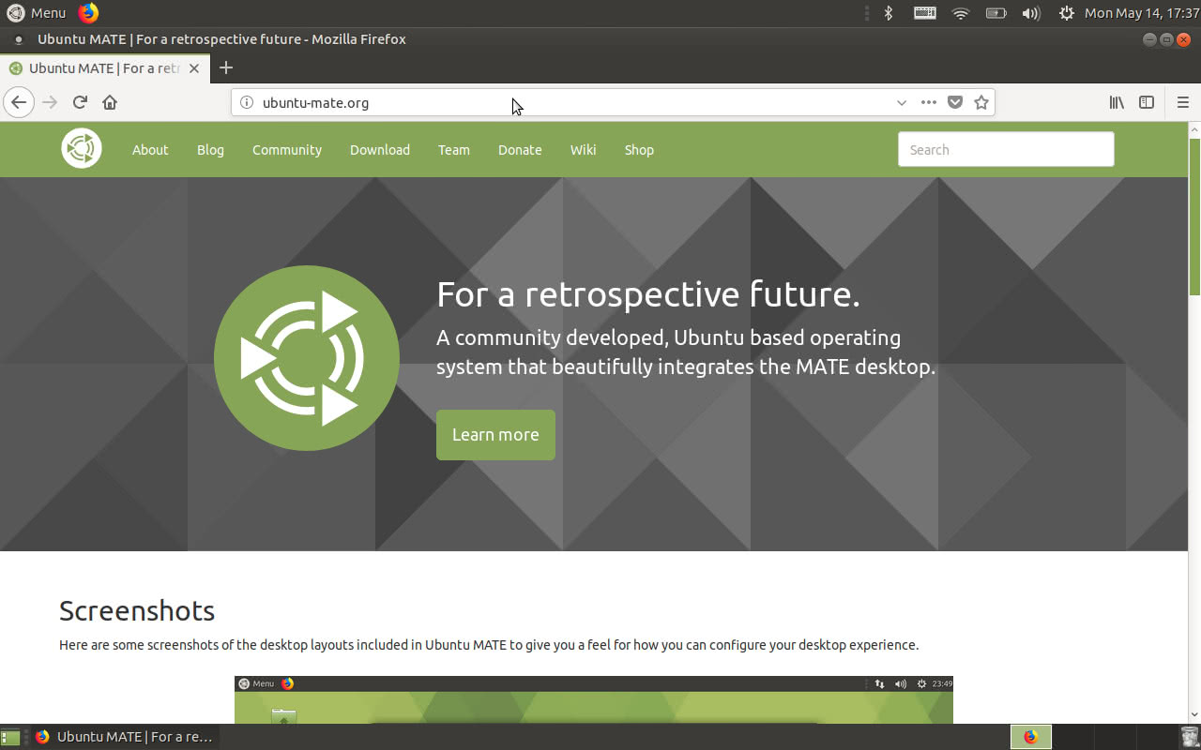
Task: Open page actions three-dot menu
Action: click(x=929, y=102)
